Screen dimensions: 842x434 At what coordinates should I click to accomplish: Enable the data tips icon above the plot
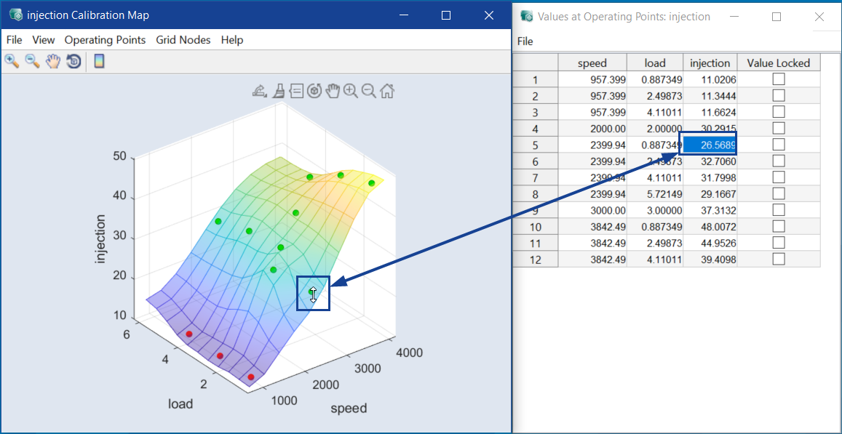[x=296, y=91]
